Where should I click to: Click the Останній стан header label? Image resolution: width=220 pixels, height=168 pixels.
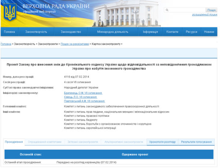click(31, 154)
